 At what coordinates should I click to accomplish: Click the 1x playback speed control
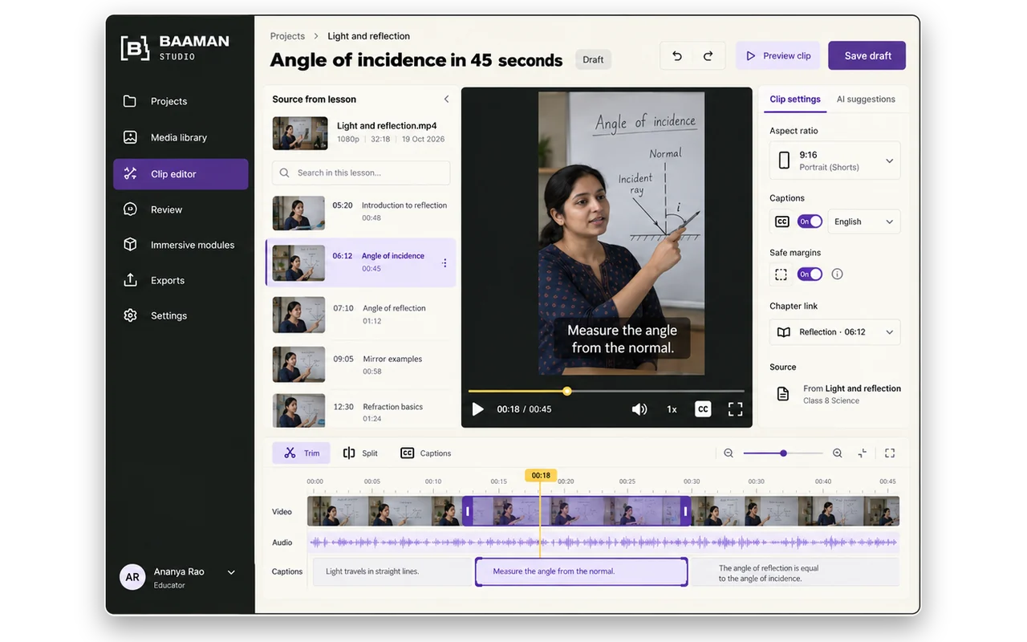pos(672,409)
